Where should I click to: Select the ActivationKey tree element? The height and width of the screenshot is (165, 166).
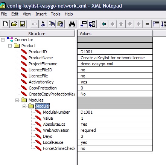41,82
